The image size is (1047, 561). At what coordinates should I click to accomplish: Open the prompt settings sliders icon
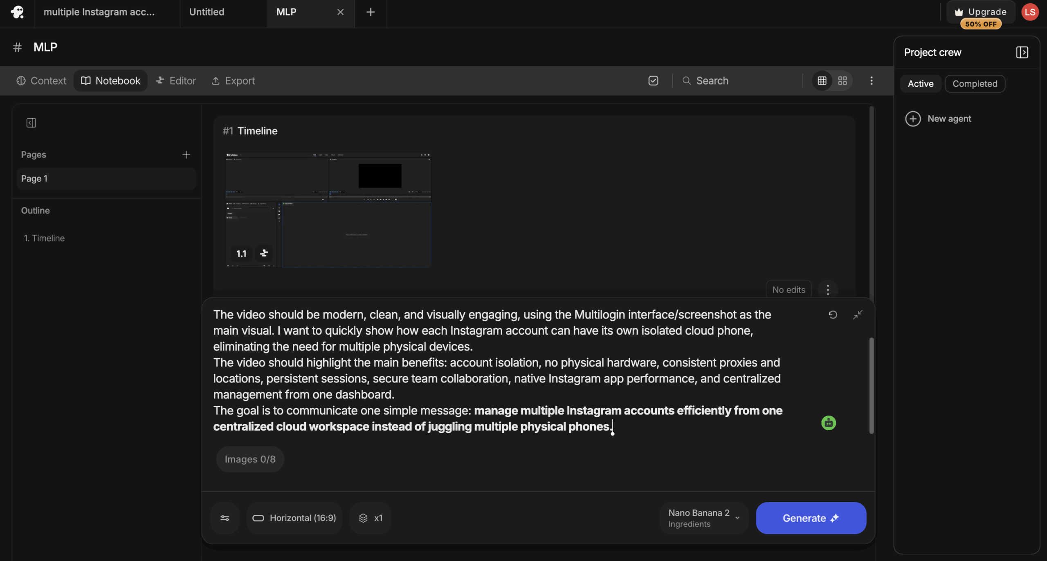[x=225, y=518]
